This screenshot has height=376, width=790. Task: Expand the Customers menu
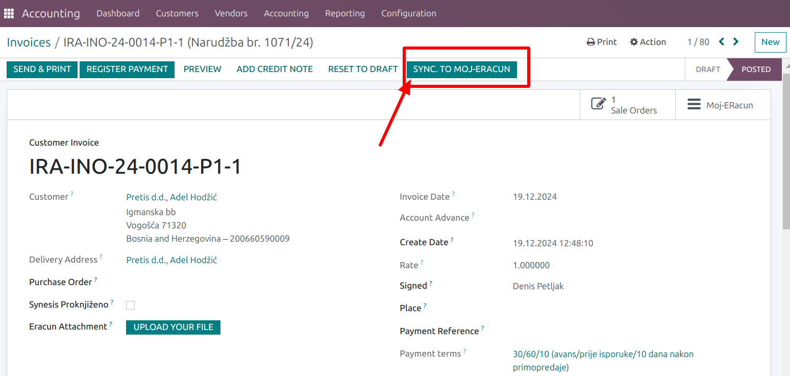point(177,13)
